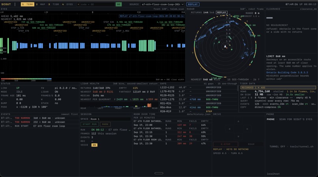Screen dimensions: 318x177
Task: Click the blue REPLAY button in top bar
Action: coord(193,4)
